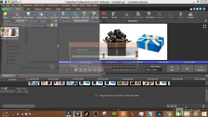Viewport: 208px width, 117px height.
Task: Mute Audio Track 1 speaker icon
Action: tap(6, 88)
